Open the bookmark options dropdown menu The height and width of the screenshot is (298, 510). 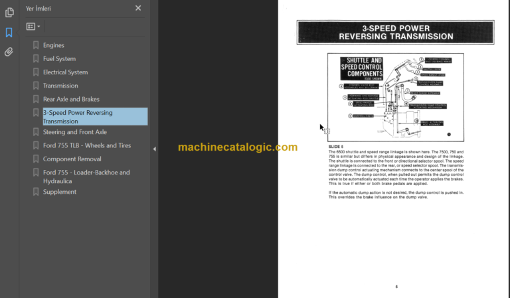pos(33,27)
